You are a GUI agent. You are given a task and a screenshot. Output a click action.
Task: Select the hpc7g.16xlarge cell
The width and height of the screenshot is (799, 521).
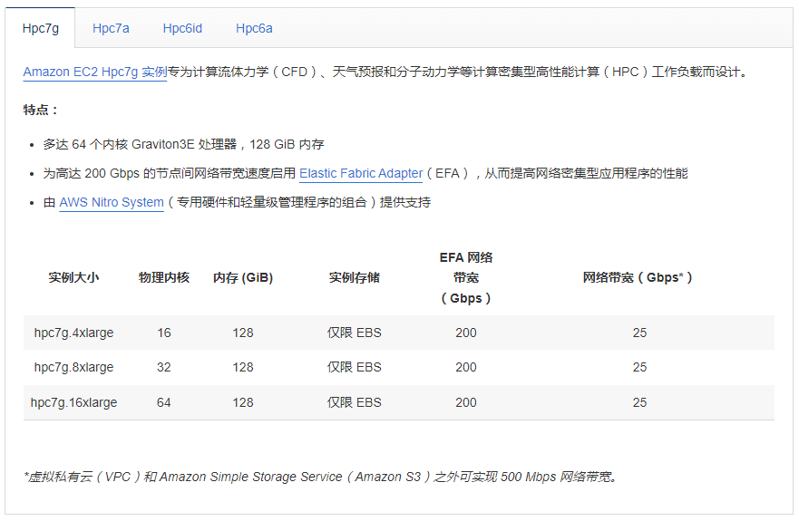click(73, 402)
